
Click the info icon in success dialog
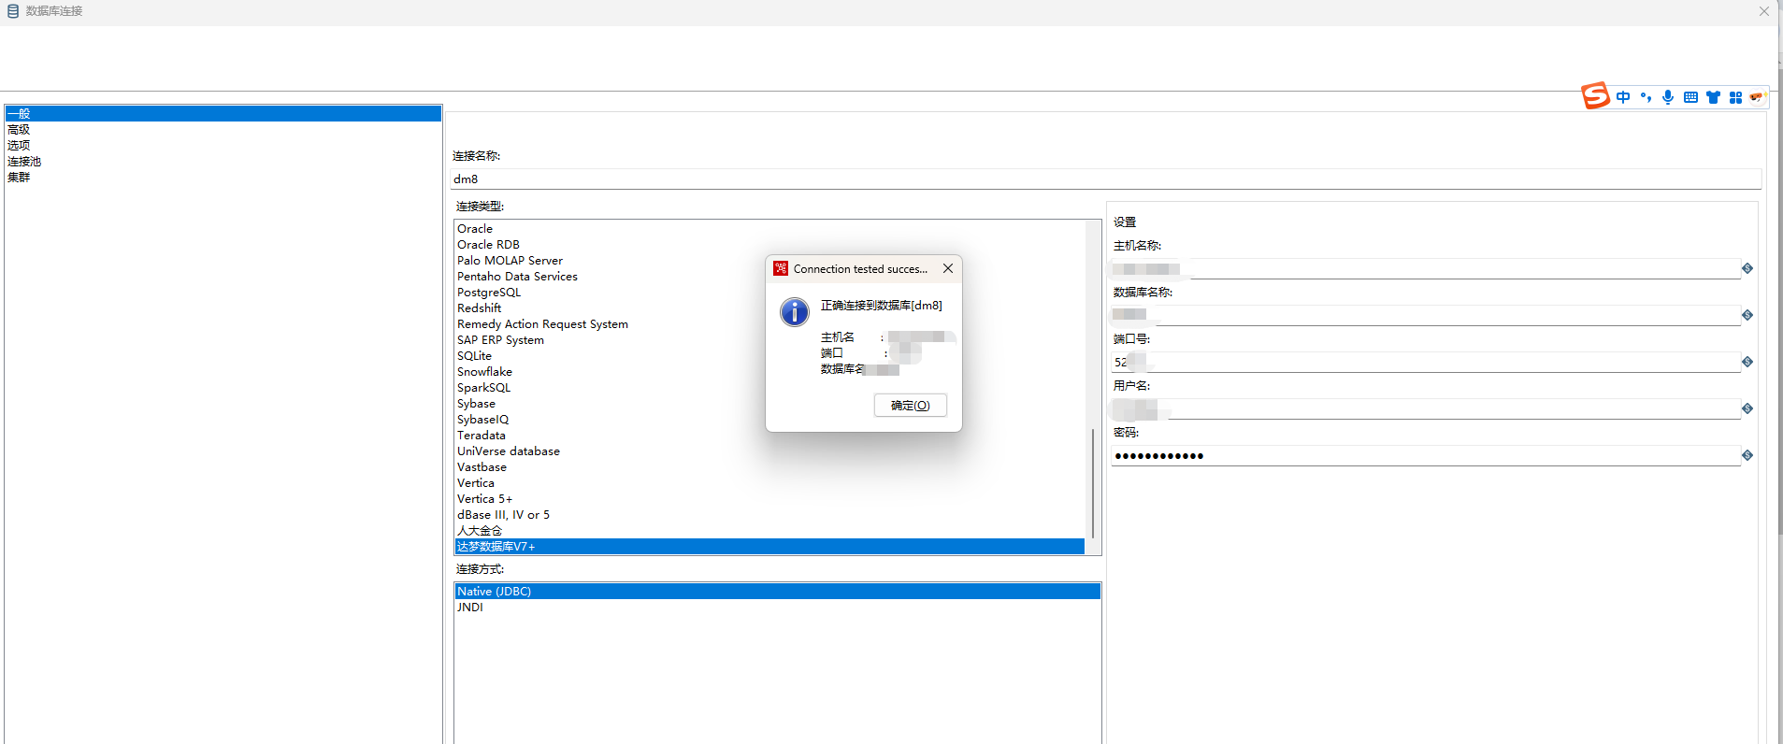point(795,312)
